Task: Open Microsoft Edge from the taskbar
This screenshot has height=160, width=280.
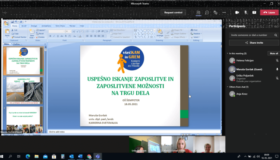Action: click(28, 157)
